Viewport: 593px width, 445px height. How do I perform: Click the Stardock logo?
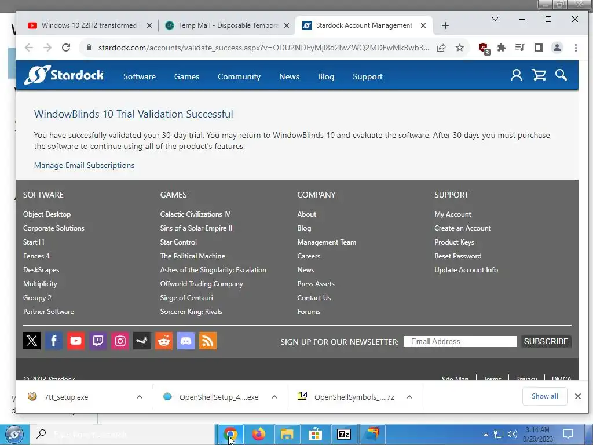tap(64, 75)
